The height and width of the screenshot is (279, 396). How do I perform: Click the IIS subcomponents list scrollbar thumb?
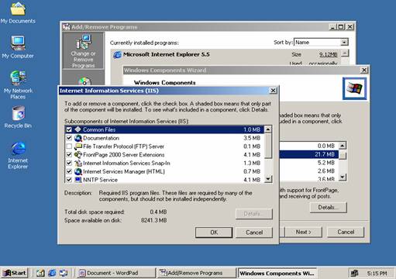pos(268,146)
